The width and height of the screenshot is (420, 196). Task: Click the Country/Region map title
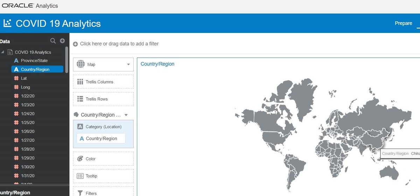click(x=157, y=64)
